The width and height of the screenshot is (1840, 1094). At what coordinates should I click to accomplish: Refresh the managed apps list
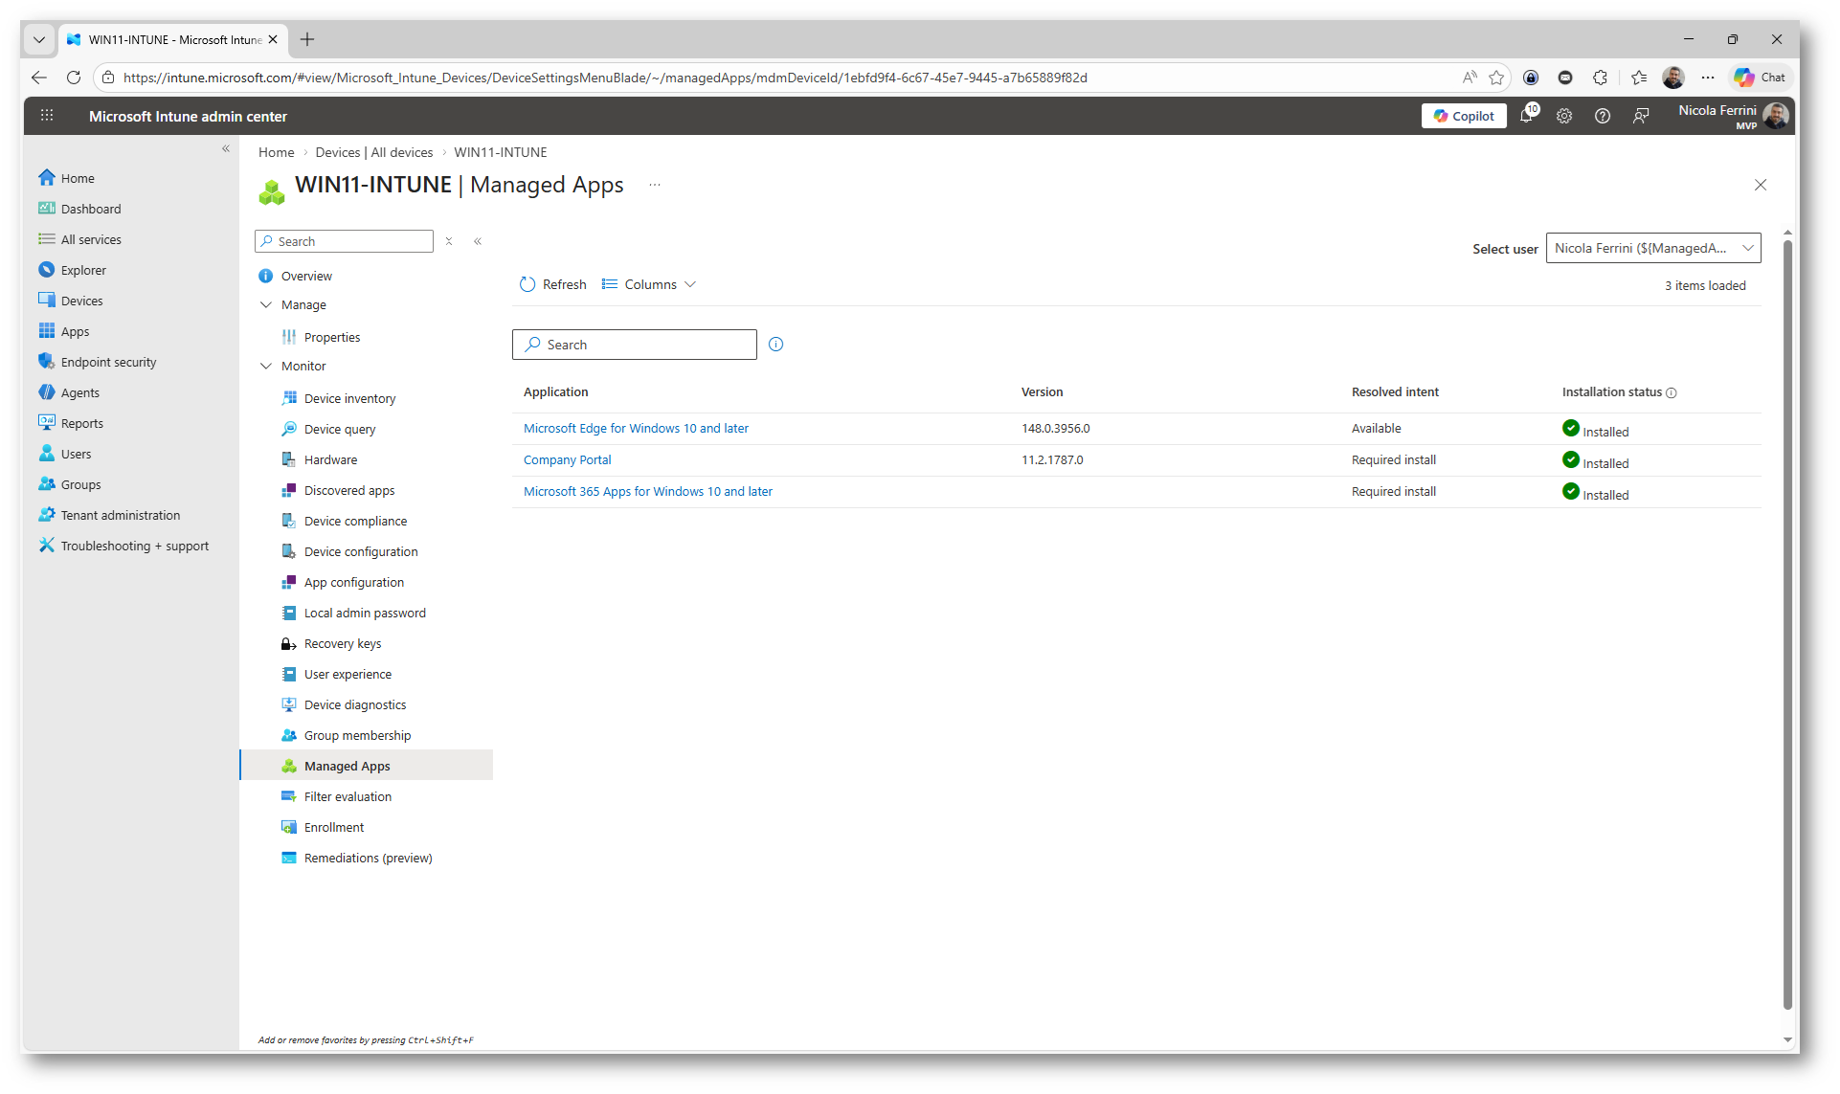click(552, 284)
